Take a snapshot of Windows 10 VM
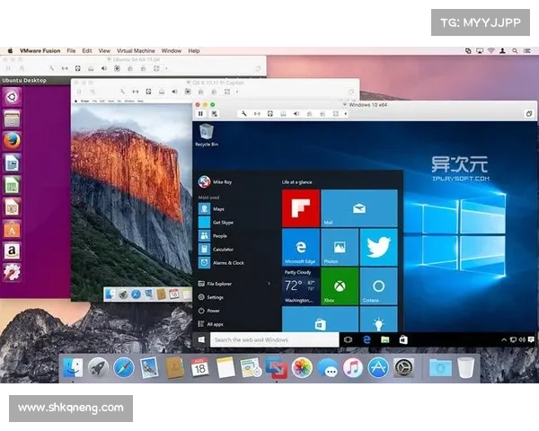Image resolution: width=539 pixels, height=431 pixels. point(214,114)
